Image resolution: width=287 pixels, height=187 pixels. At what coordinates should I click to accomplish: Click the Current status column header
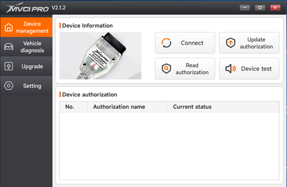point(192,107)
